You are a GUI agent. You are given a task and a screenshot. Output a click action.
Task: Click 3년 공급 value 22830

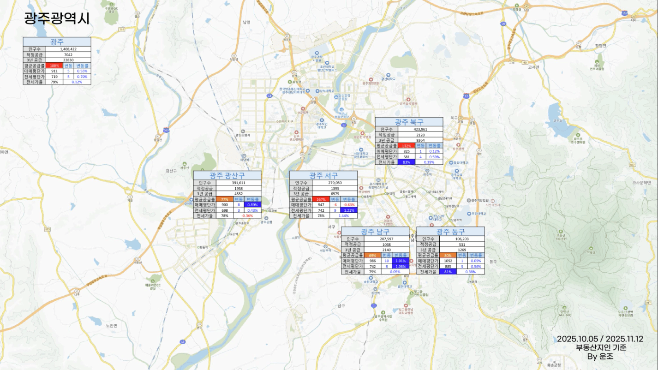[x=68, y=60]
